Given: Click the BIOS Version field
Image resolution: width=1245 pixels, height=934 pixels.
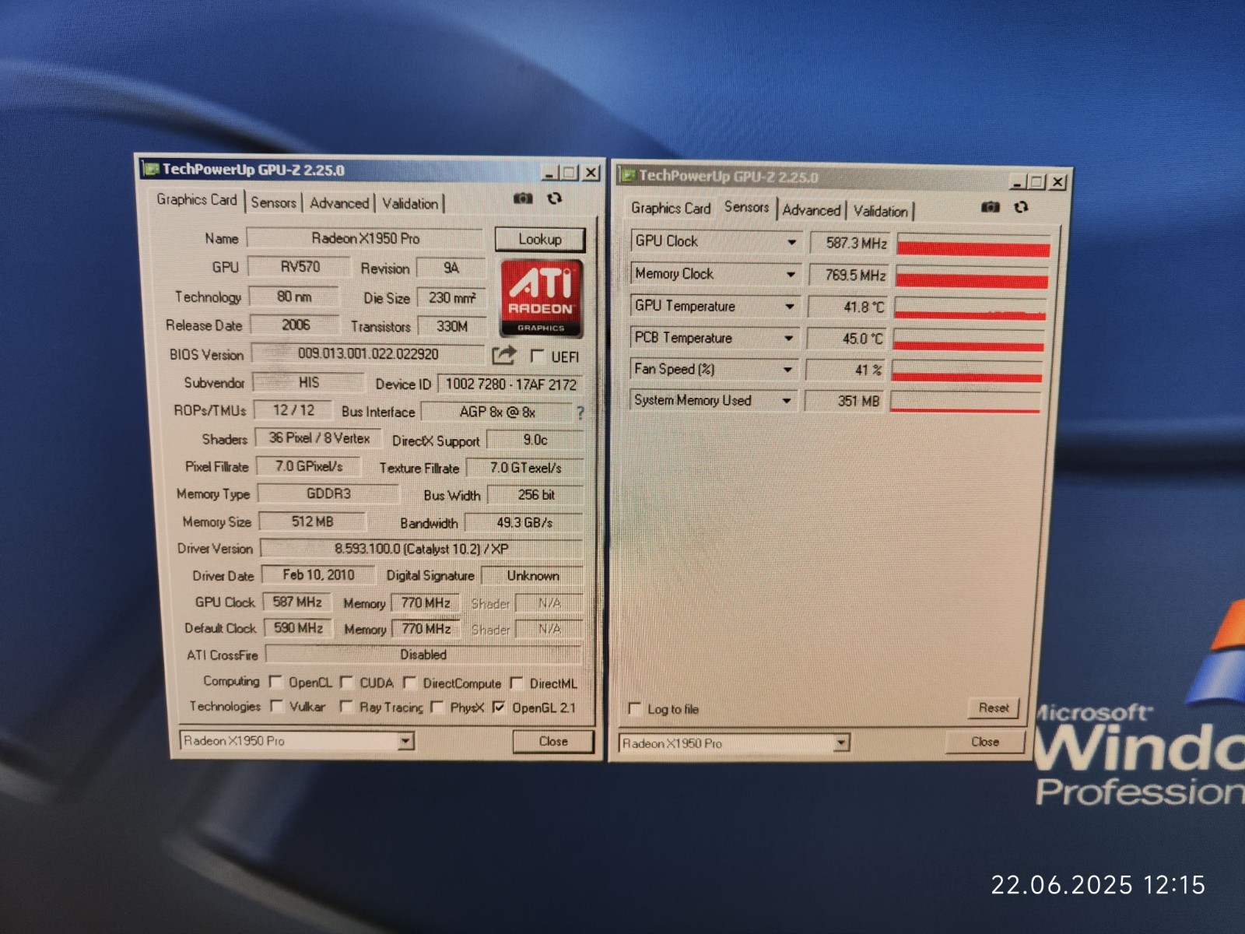Looking at the screenshot, I should tap(368, 354).
